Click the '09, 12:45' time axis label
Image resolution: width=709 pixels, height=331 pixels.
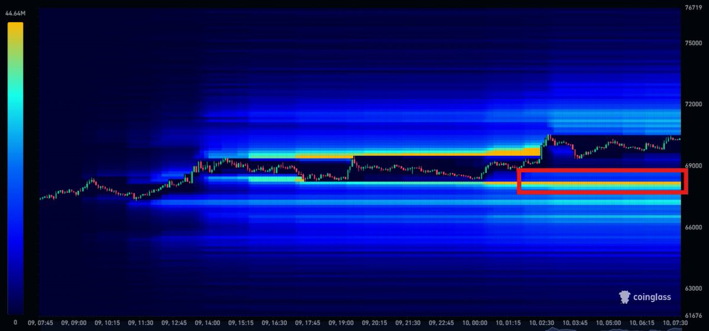point(174,323)
